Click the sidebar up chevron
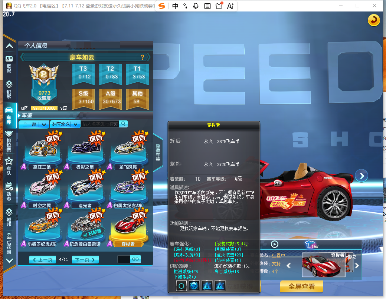The image size is (386, 299). click(x=9, y=46)
